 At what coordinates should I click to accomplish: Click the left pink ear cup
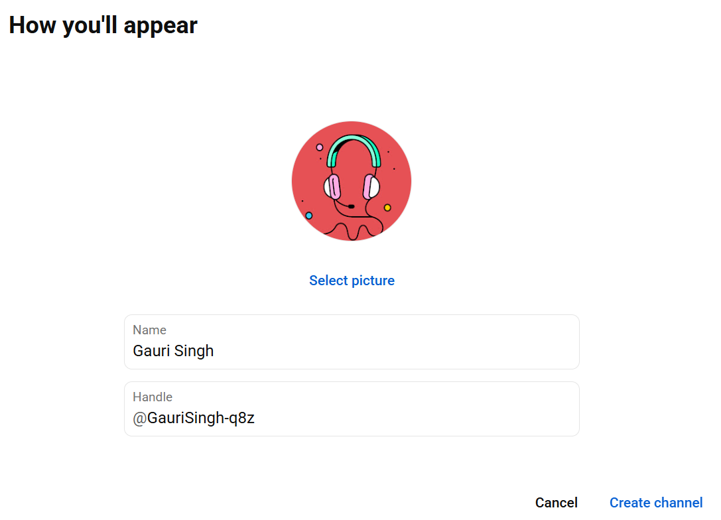[334, 186]
